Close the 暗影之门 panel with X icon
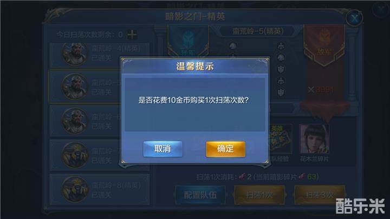 coord(354,18)
